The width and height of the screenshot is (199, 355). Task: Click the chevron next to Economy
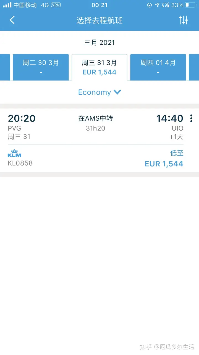(117, 92)
